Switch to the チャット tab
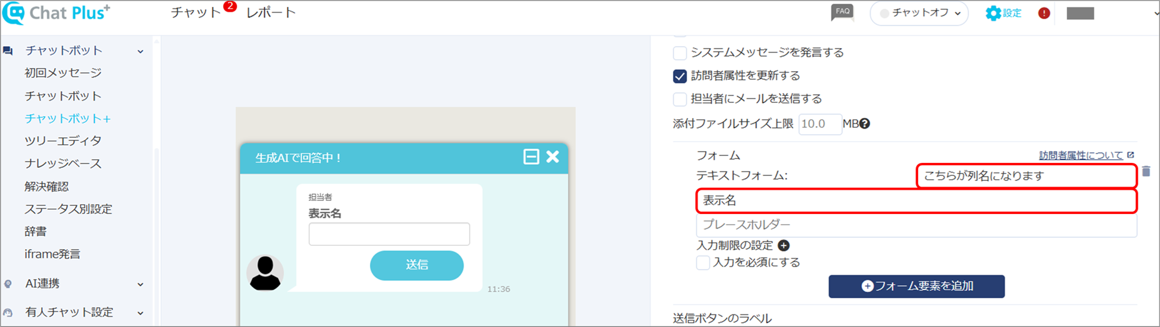Image resolution: width=1160 pixels, height=327 pixels. click(196, 12)
